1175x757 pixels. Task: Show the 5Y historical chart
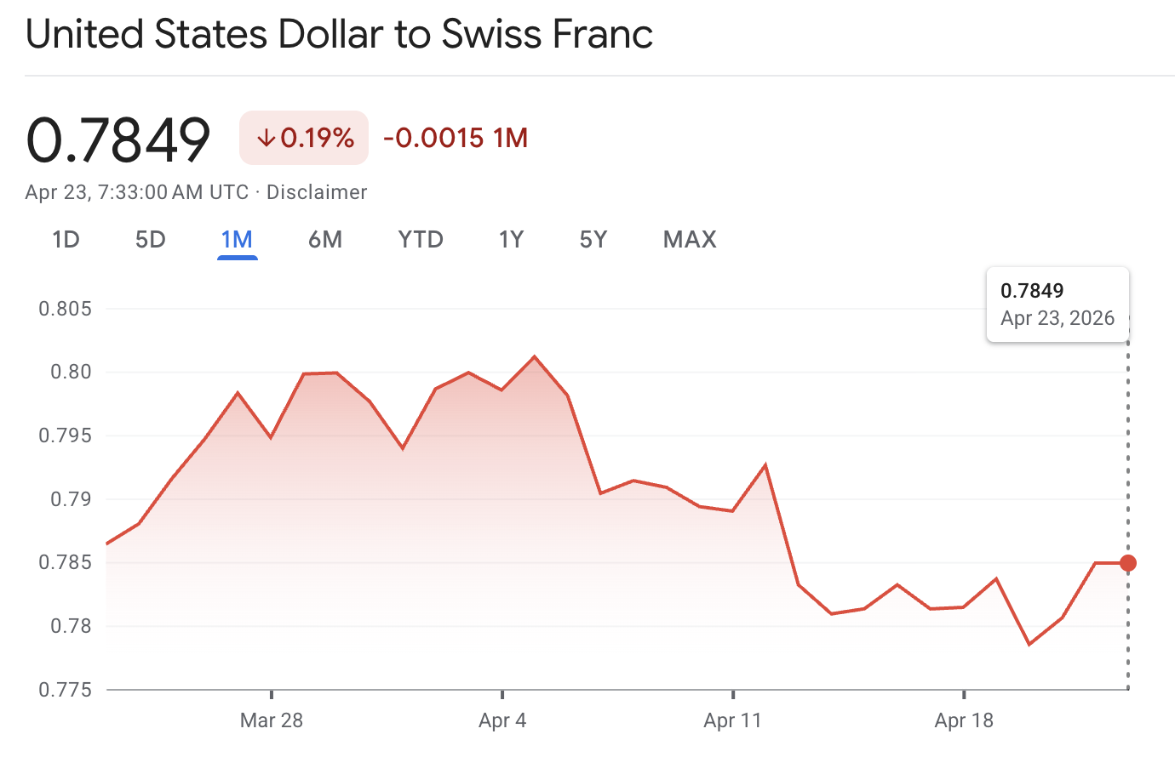(x=593, y=239)
